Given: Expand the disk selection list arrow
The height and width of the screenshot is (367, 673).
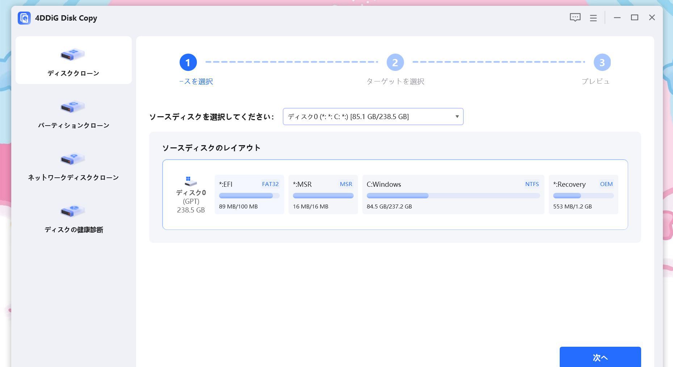Looking at the screenshot, I should click(457, 116).
